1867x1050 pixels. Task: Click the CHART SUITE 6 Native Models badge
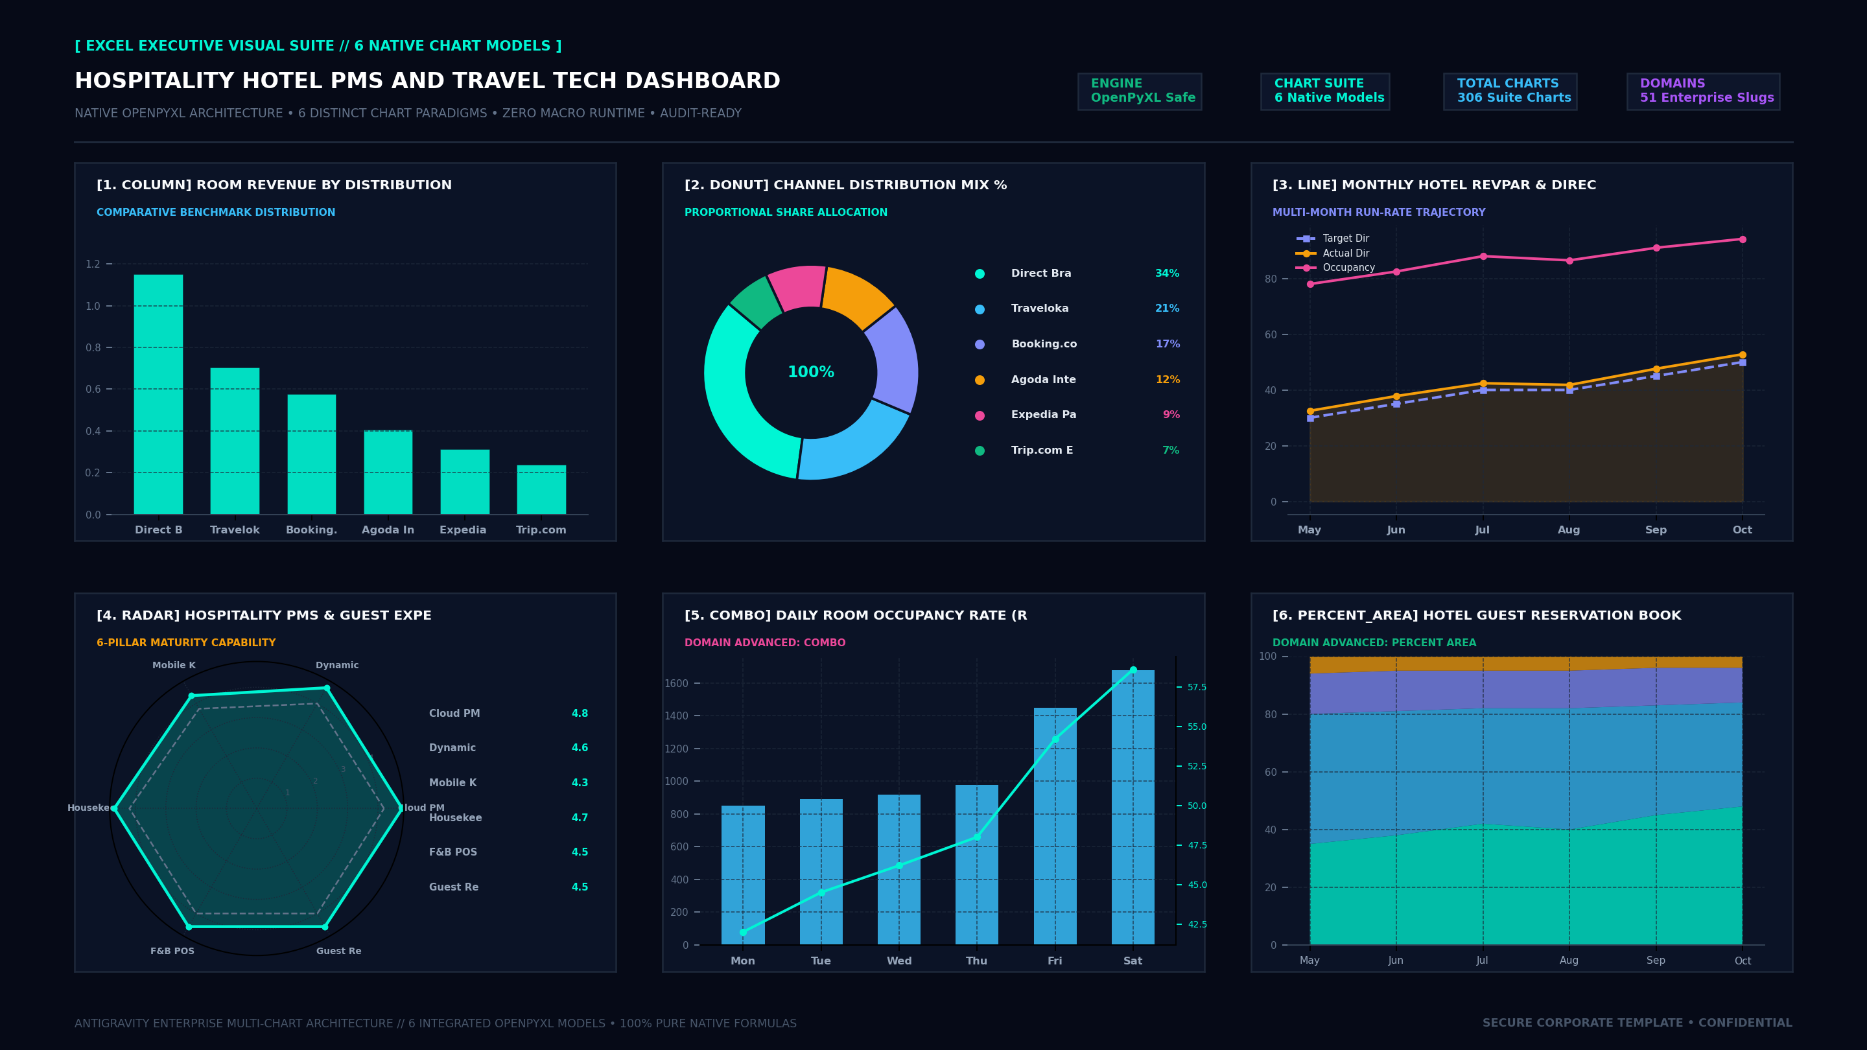pyautogui.click(x=1325, y=91)
